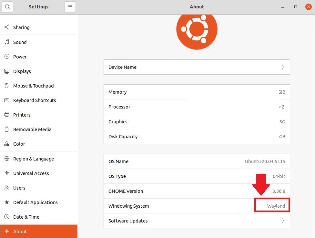Maximize the Settings window
This screenshot has width=315, height=238.
pyautogui.click(x=296, y=7)
